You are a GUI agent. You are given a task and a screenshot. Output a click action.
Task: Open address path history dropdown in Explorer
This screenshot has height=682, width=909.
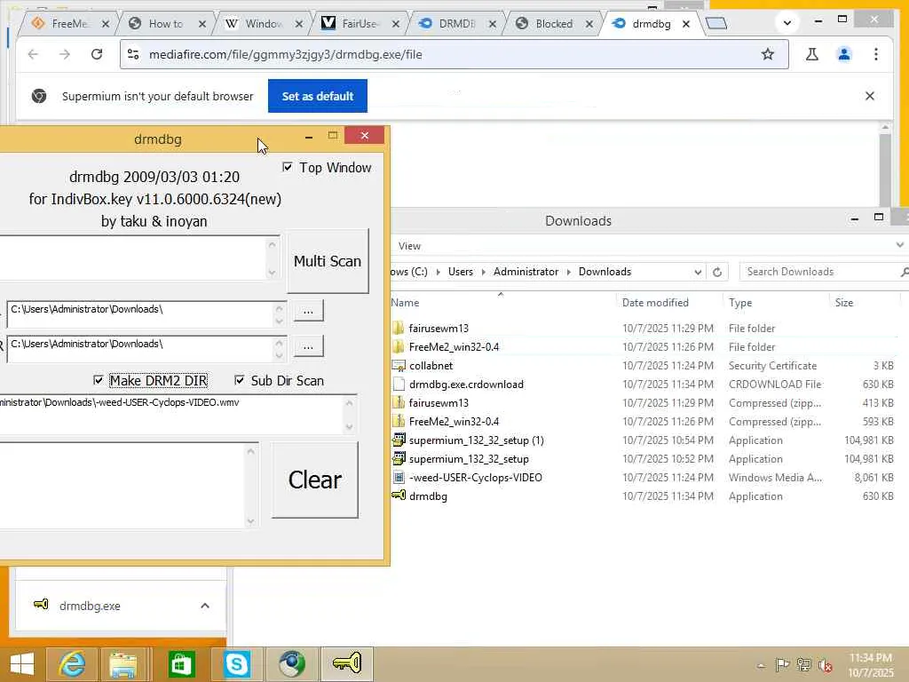click(x=698, y=272)
